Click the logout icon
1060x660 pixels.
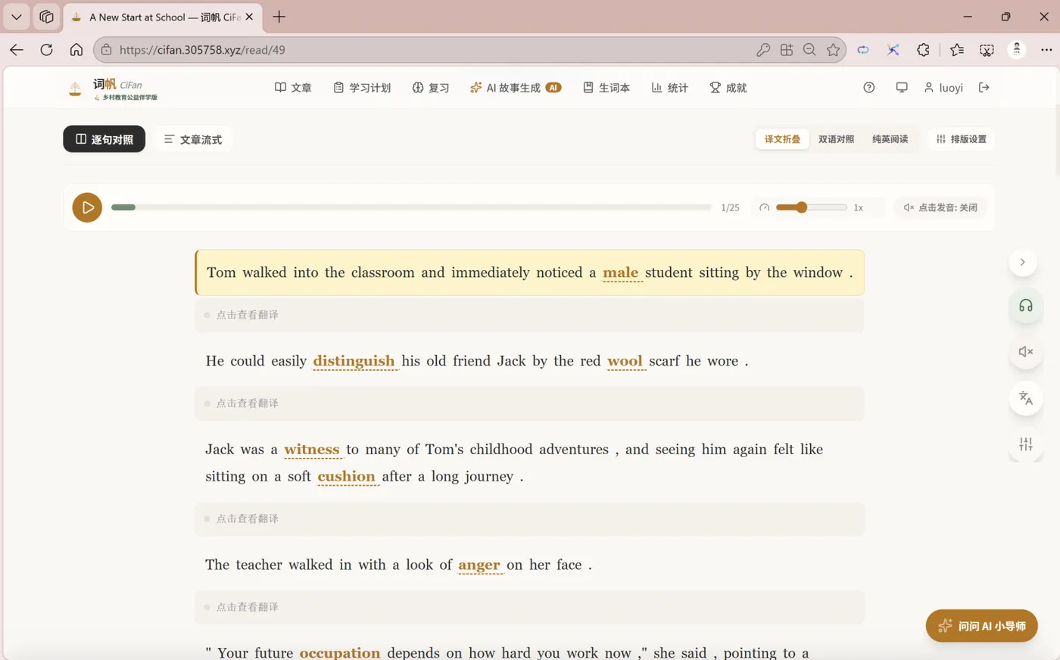984,88
